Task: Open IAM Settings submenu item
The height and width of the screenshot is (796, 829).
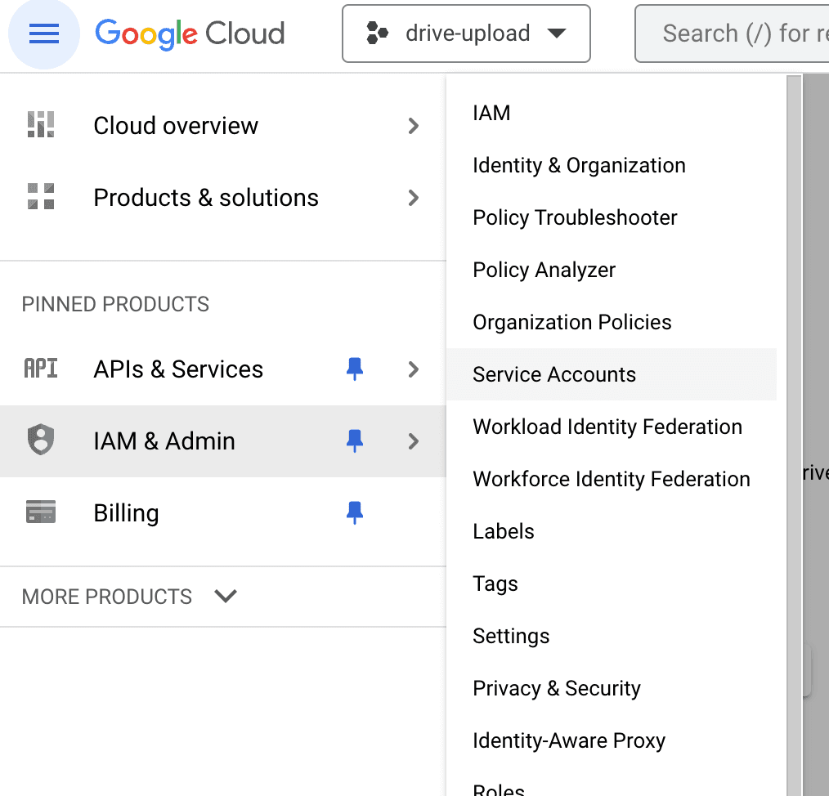Action: [x=612, y=636]
